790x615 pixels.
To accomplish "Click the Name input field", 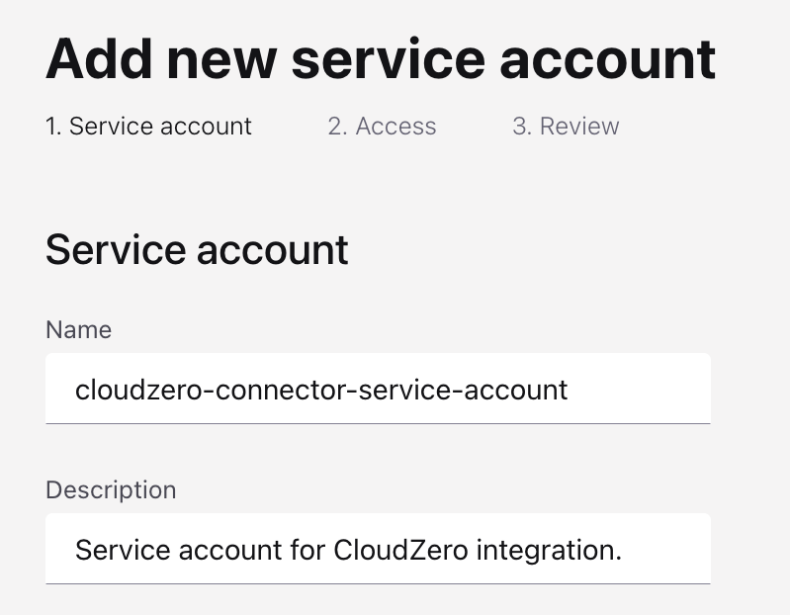I will pos(378,389).
